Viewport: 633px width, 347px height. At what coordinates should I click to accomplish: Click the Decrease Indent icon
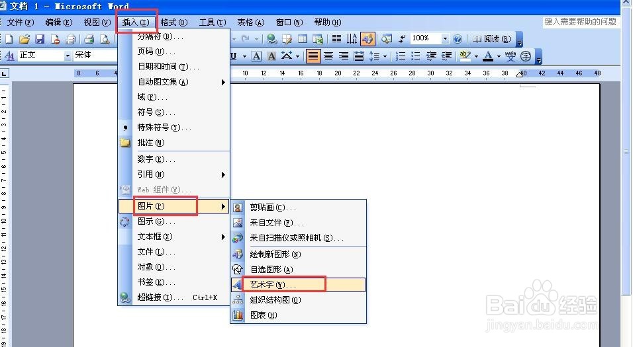[x=431, y=56]
